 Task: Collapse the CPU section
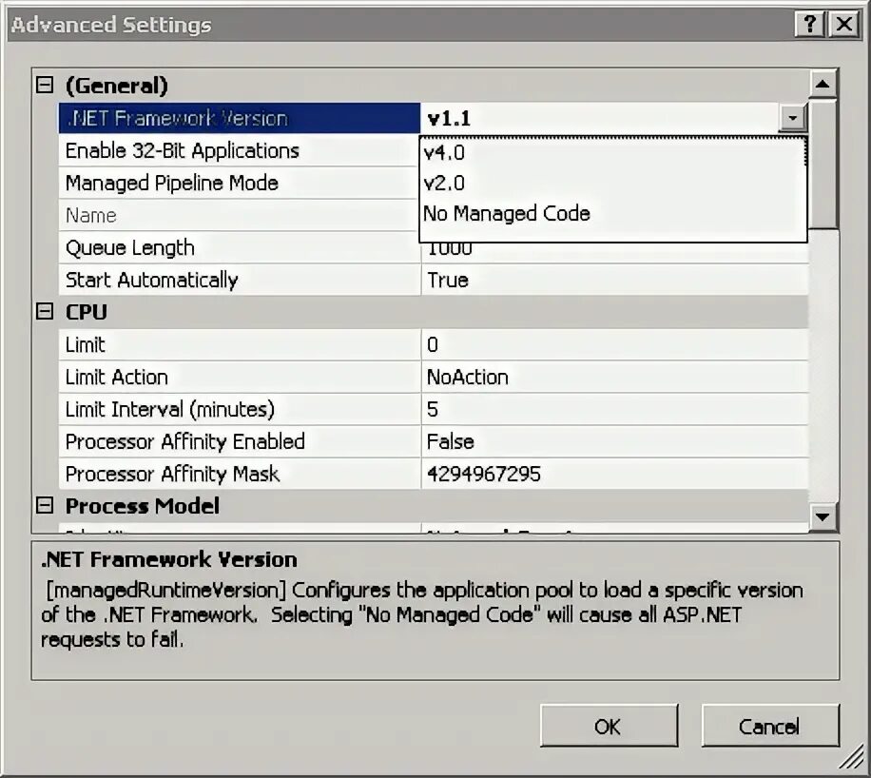point(45,312)
